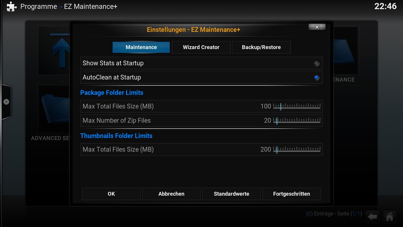The width and height of the screenshot is (403, 227).
Task: Click the value 200 in Thumbnails limits
Action: point(266,150)
